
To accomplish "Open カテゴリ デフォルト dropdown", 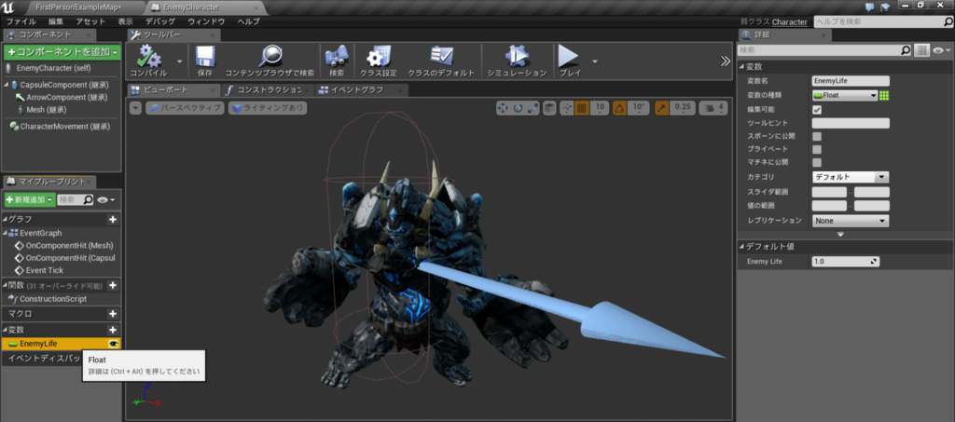I will click(x=851, y=177).
